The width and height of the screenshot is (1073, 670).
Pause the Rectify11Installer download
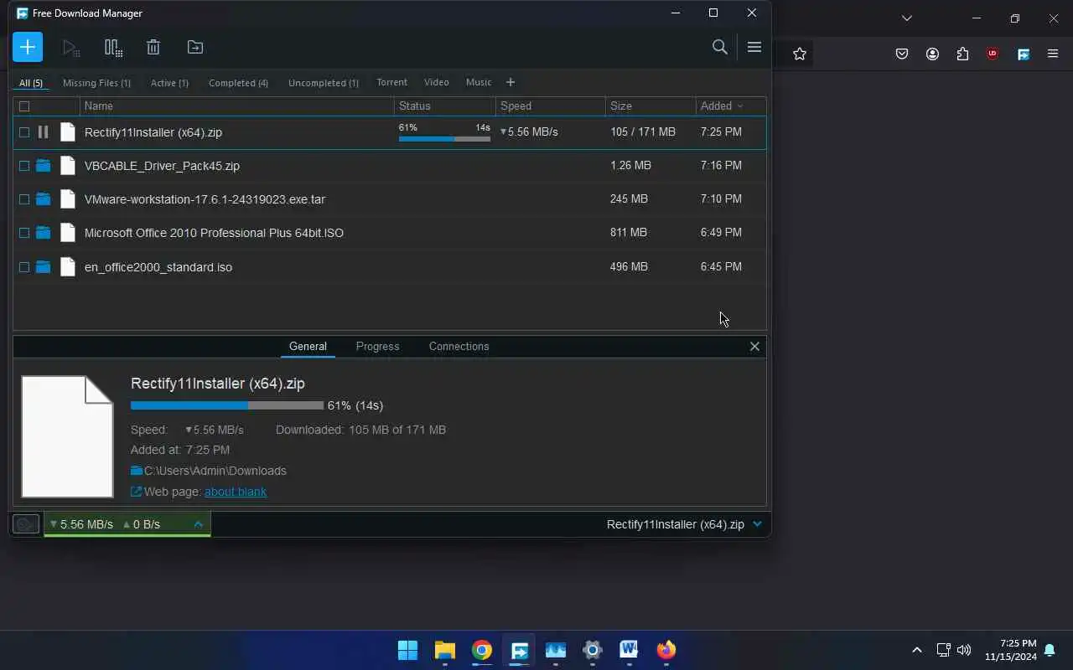tap(44, 132)
